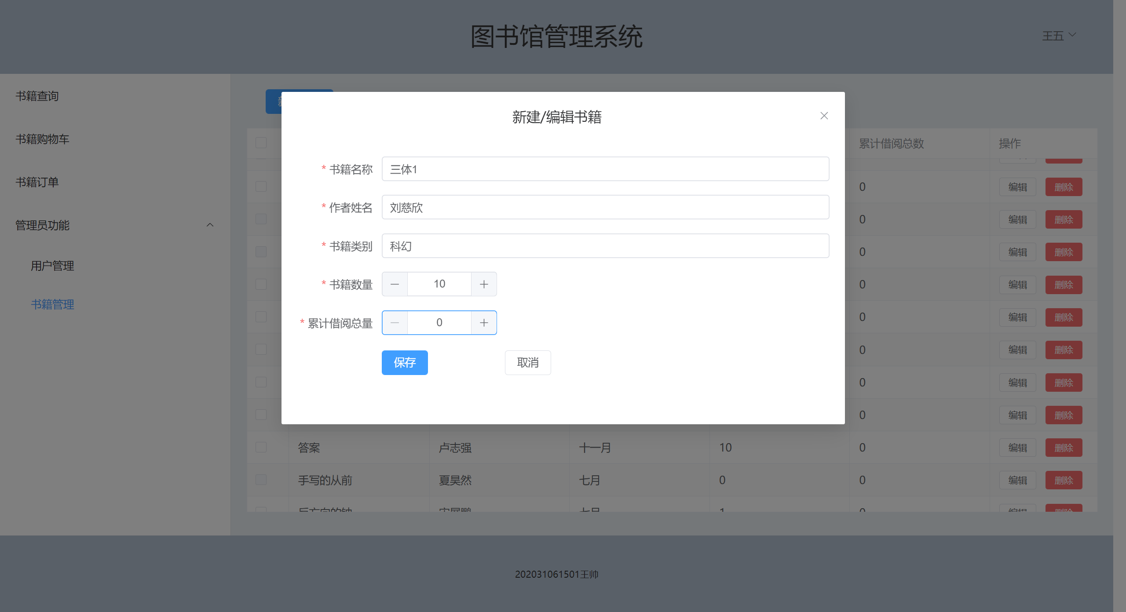This screenshot has width=1126, height=612.
Task: Check the checkbox for 手写的从前 row
Action: pyautogui.click(x=261, y=480)
